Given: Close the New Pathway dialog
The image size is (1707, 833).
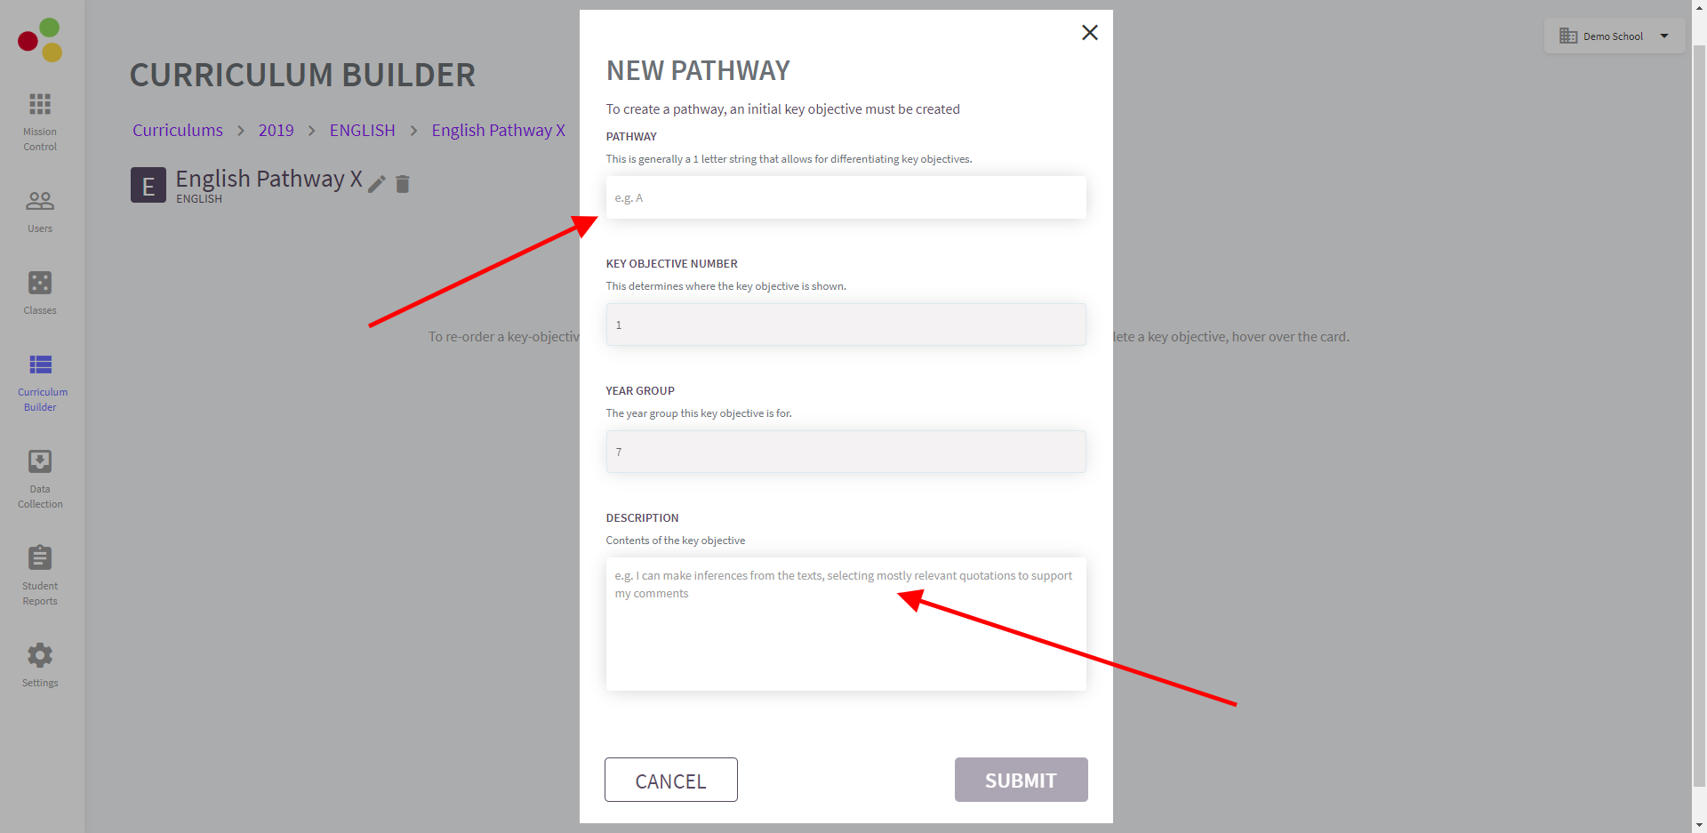Looking at the screenshot, I should point(1089,33).
